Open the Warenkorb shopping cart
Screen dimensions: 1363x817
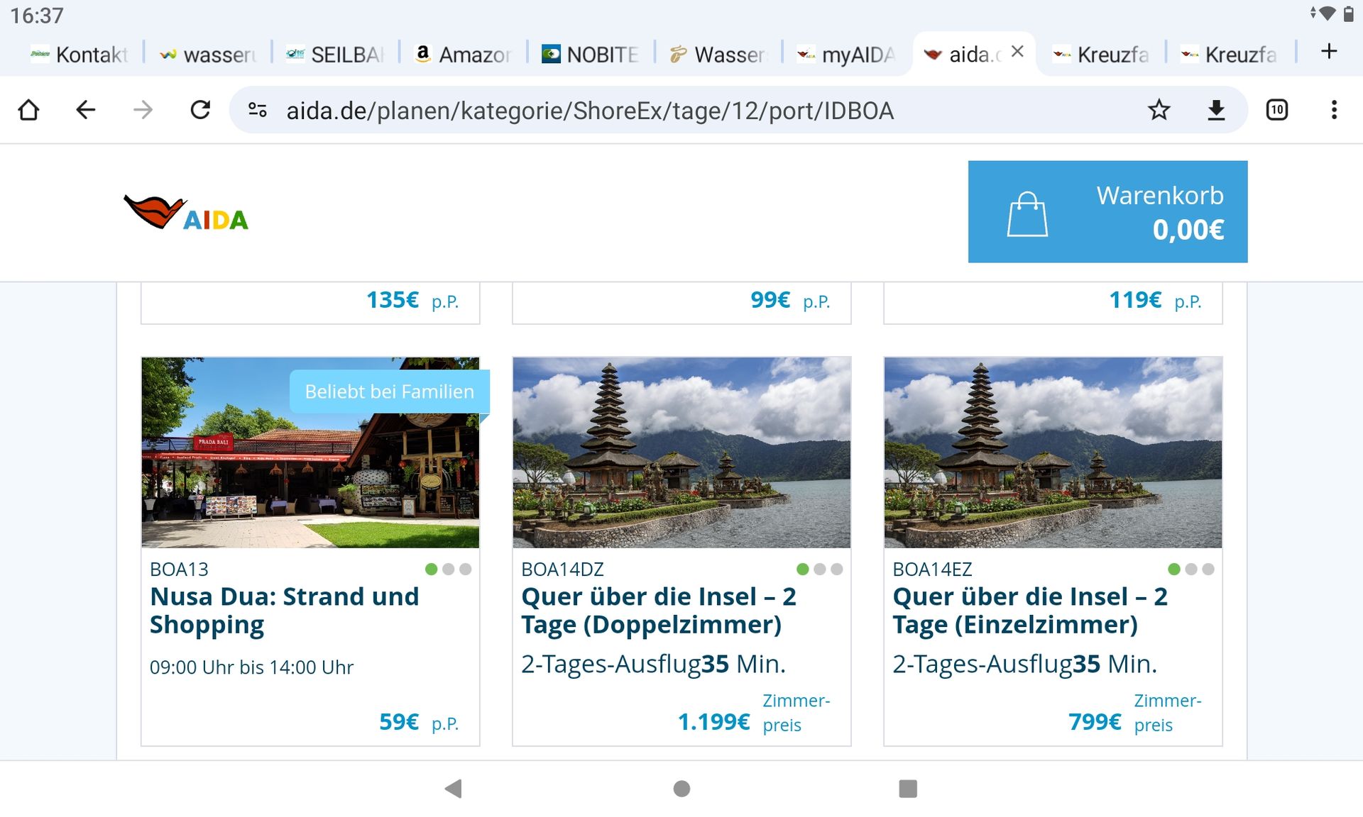(1107, 211)
